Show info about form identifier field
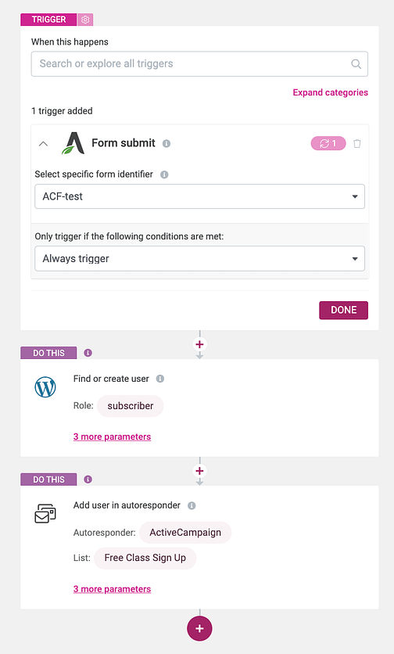The image size is (394, 654). 164,174
